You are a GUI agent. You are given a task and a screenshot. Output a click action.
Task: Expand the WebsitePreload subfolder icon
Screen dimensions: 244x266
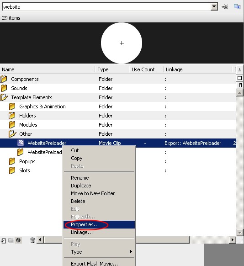point(21,152)
